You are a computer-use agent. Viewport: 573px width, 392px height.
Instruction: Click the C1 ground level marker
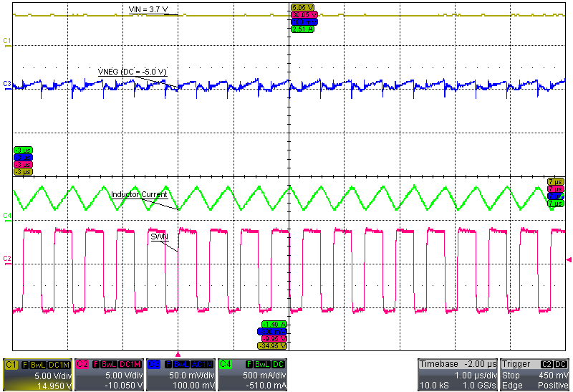coord(6,42)
